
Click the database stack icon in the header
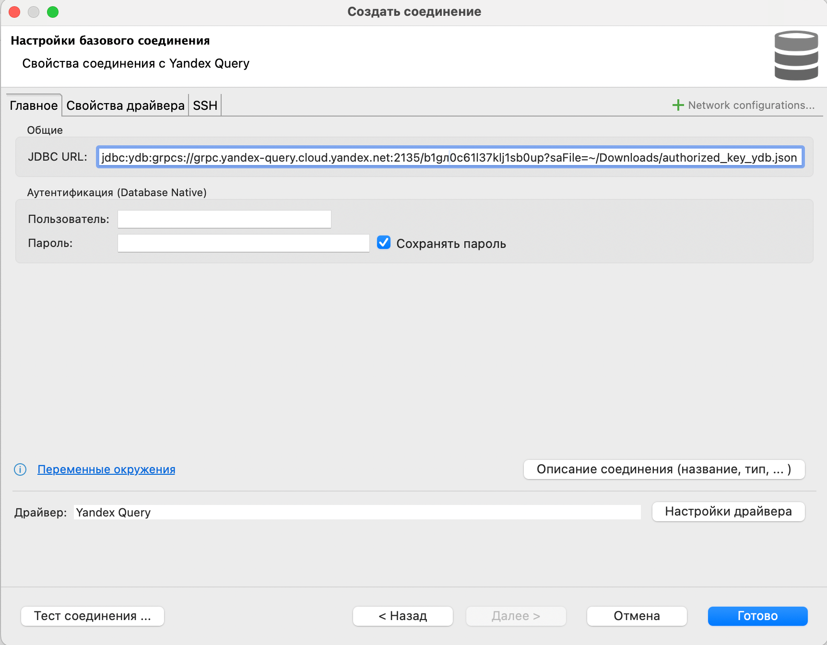coord(796,55)
